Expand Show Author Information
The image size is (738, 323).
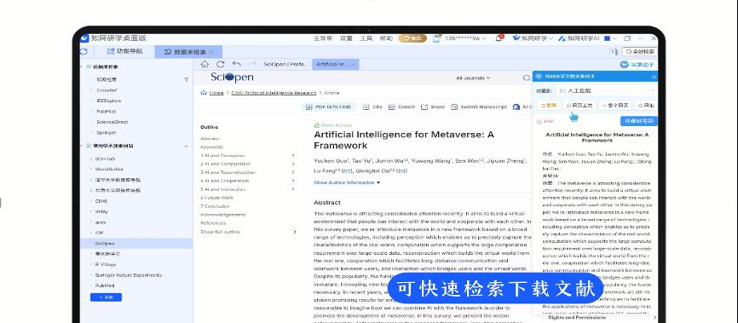coord(346,182)
